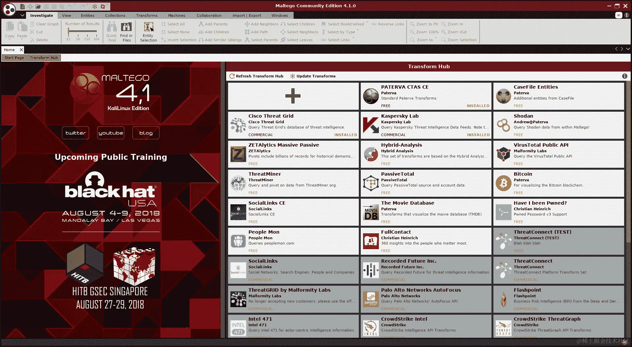This screenshot has height=347, width=632.
Task: Click the Cisco Threat Grid icon
Action: click(x=238, y=125)
